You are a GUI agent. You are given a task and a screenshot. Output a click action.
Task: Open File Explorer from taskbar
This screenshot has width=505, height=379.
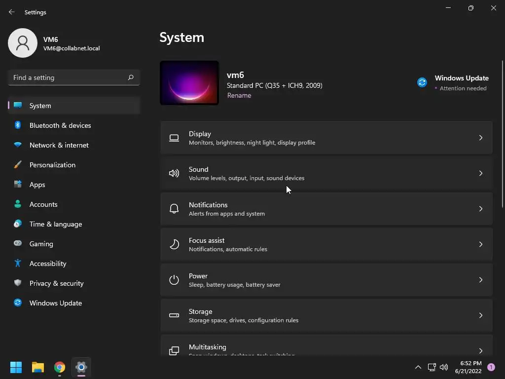(37, 367)
